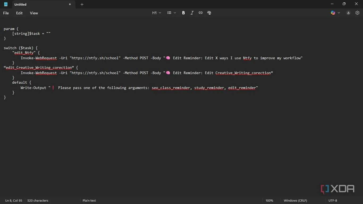Open the account profile icon

(x=348, y=13)
